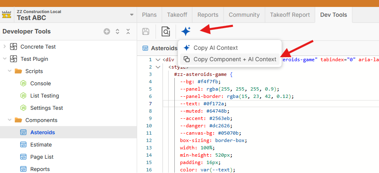Open the List Testing script

(45, 95)
